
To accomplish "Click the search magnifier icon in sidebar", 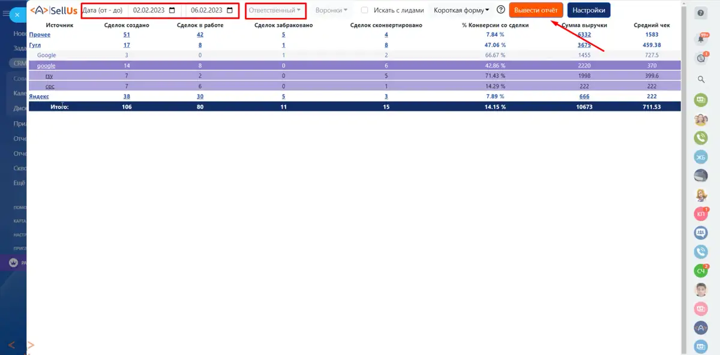I will coord(701,79).
